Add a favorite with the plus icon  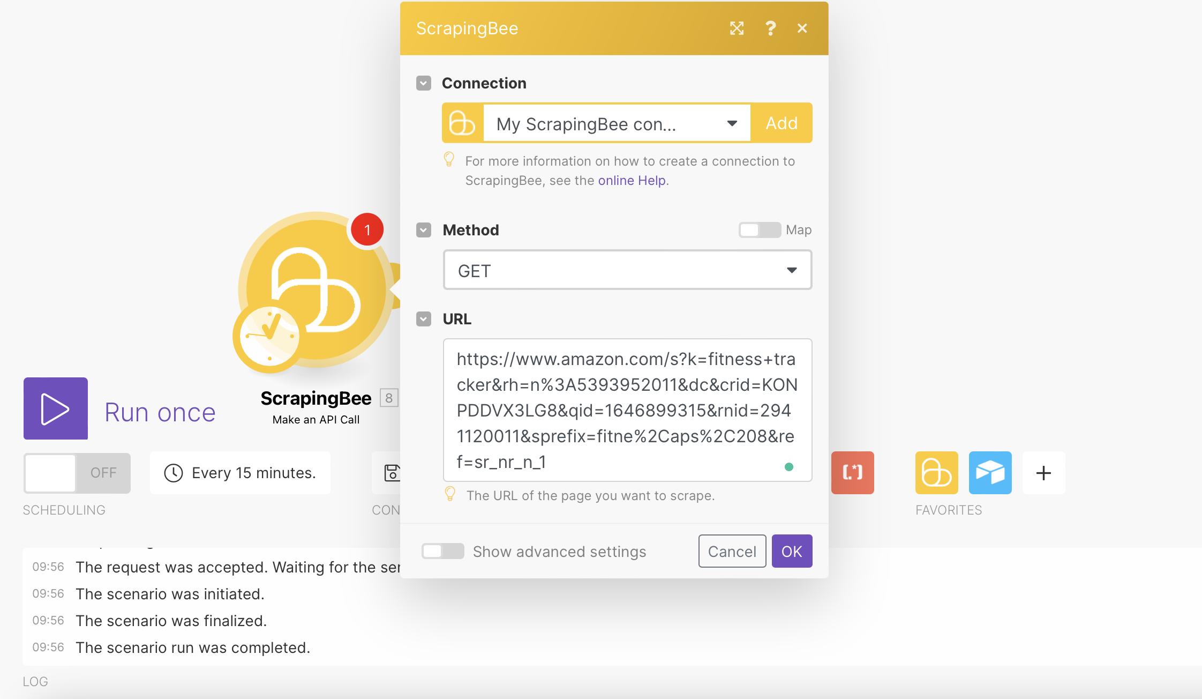point(1043,473)
